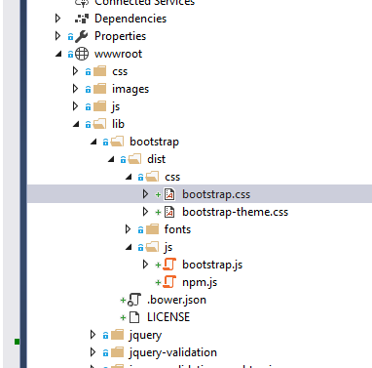This screenshot has width=372, height=368.
Task: Expand the images folder
Action: 75,89
